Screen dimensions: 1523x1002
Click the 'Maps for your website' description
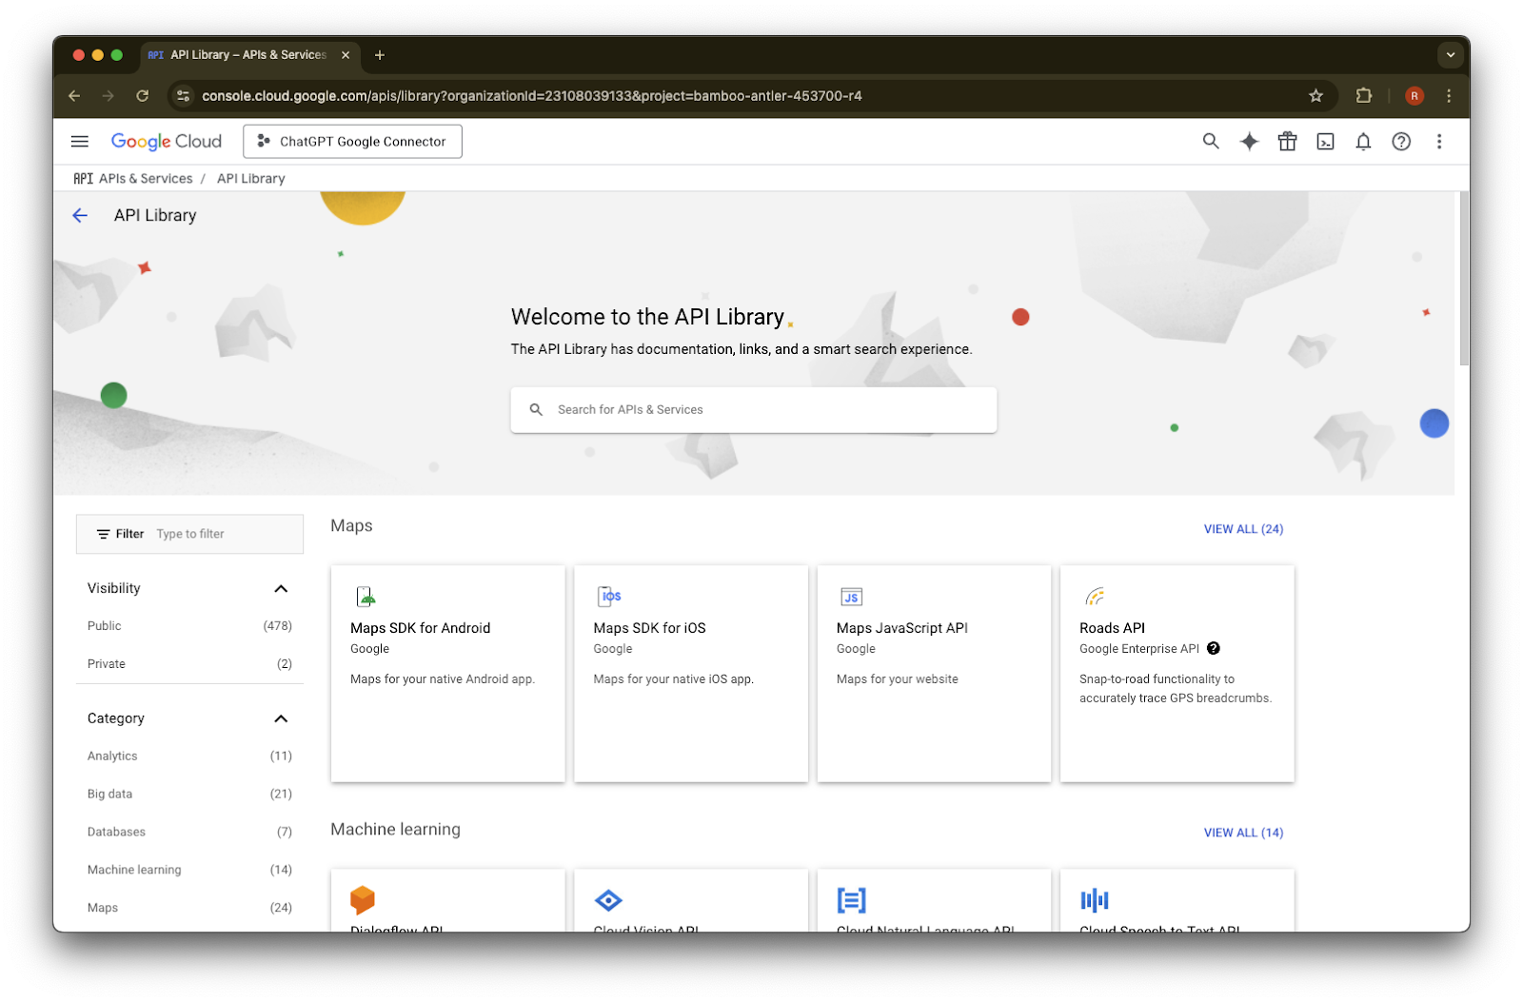898,679
